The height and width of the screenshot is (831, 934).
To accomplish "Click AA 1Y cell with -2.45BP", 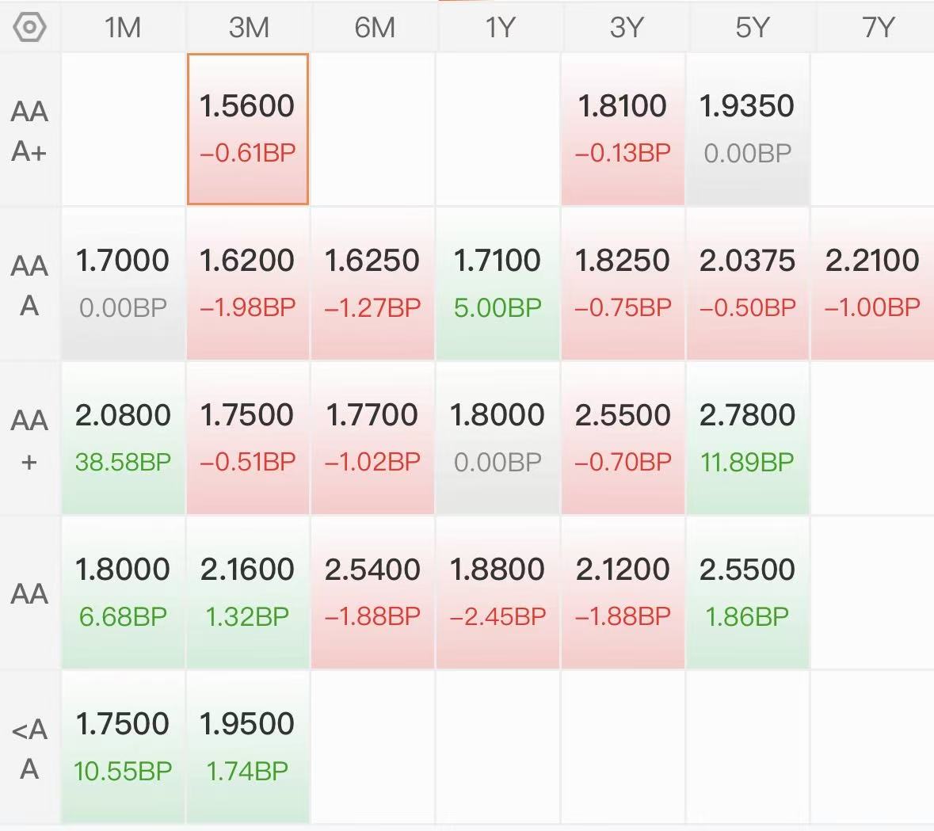I will coord(497,592).
